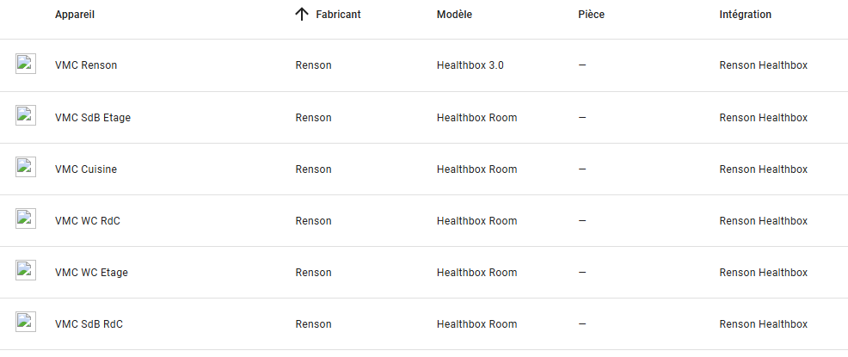848x357 pixels.
Task: Open the VMC Renson device row
Action: pyautogui.click(x=424, y=65)
